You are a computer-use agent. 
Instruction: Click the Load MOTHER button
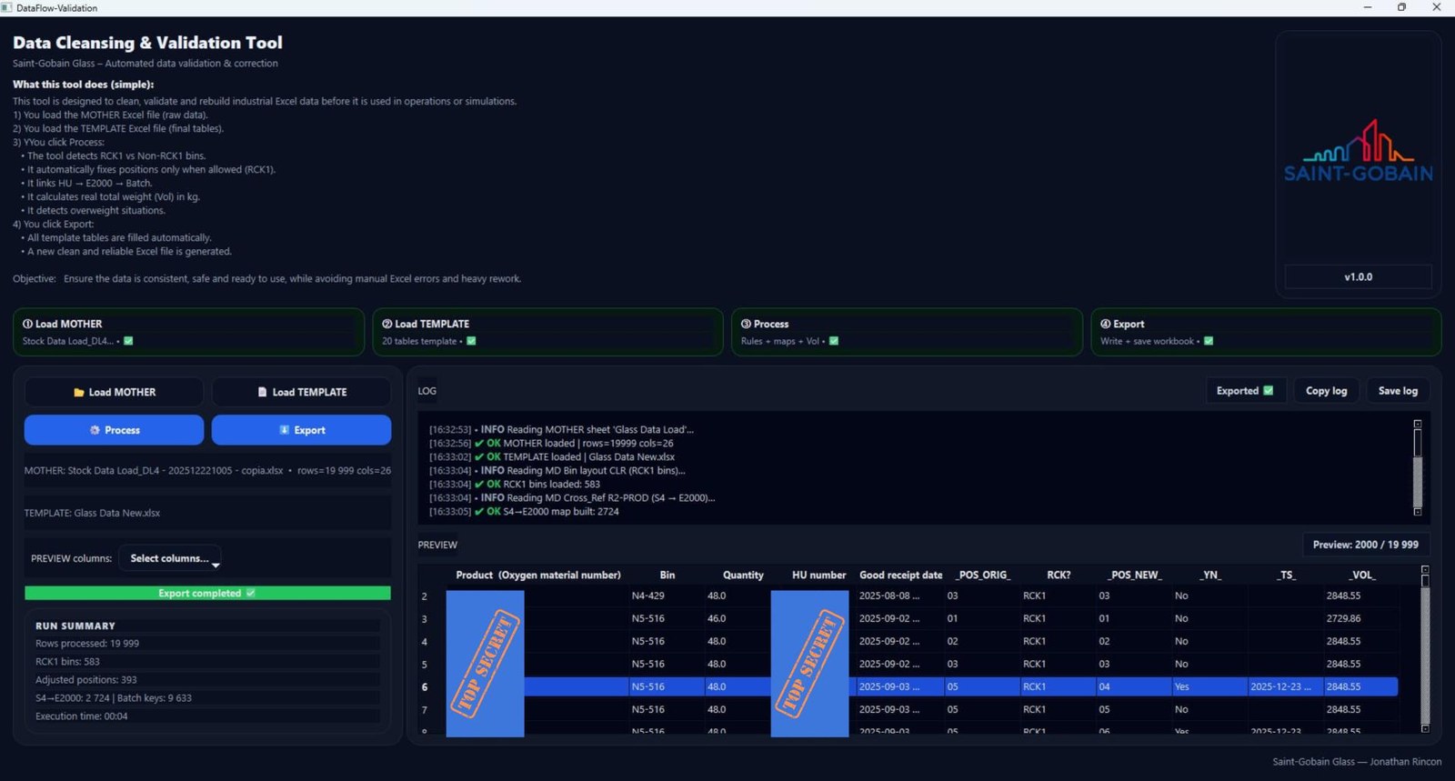tap(114, 392)
